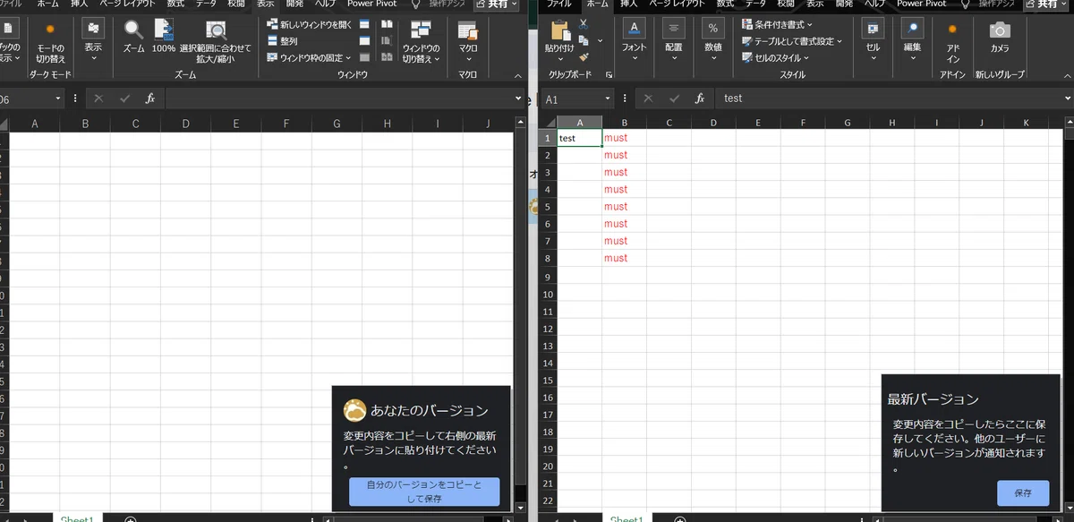Select the 表示 tab in left window
This screenshot has width=1074, height=522.
266,4
